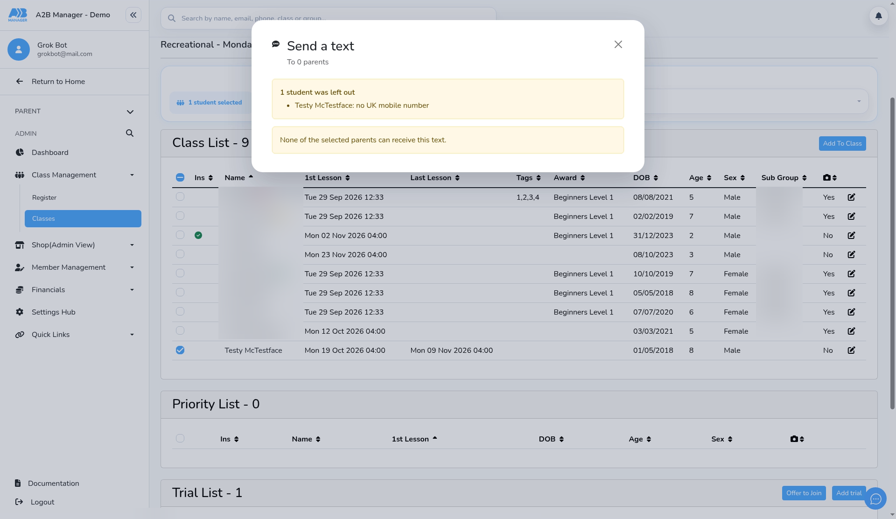Screen dimensions: 896x519
Task: Open the Documentation link
Action: point(47,484)
